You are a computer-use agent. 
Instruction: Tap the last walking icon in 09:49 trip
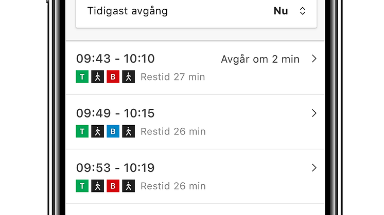tap(128, 131)
